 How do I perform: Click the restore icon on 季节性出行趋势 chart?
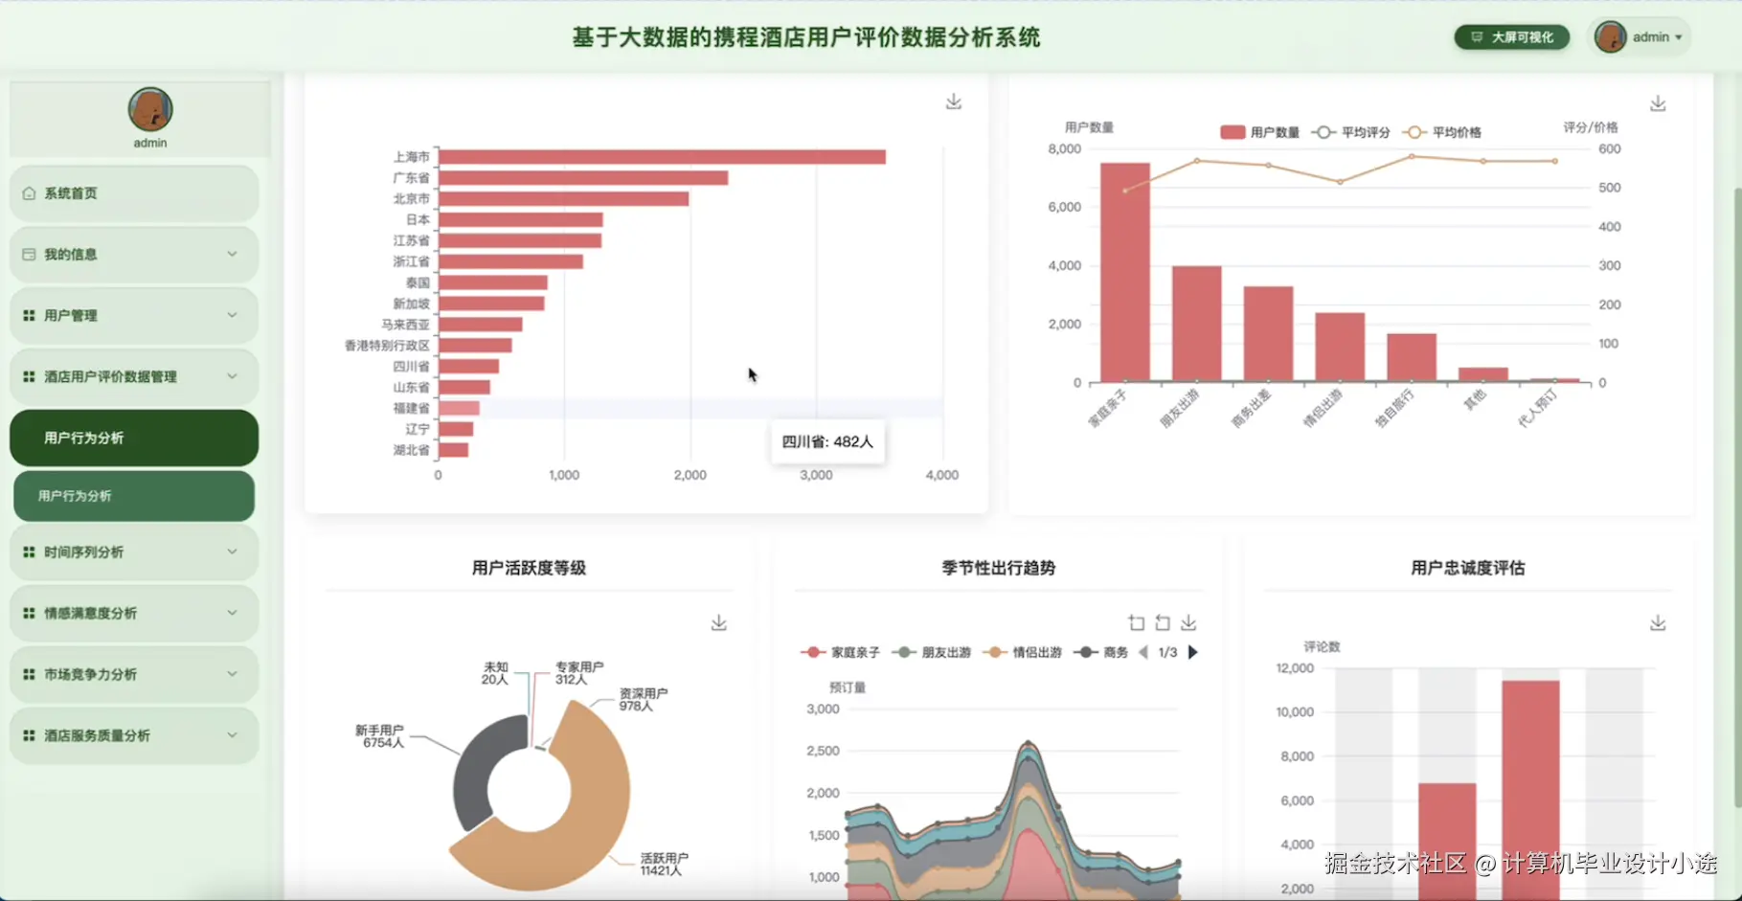(1162, 622)
